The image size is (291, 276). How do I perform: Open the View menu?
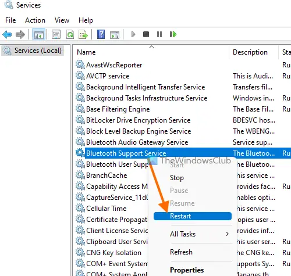pos(62,20)
